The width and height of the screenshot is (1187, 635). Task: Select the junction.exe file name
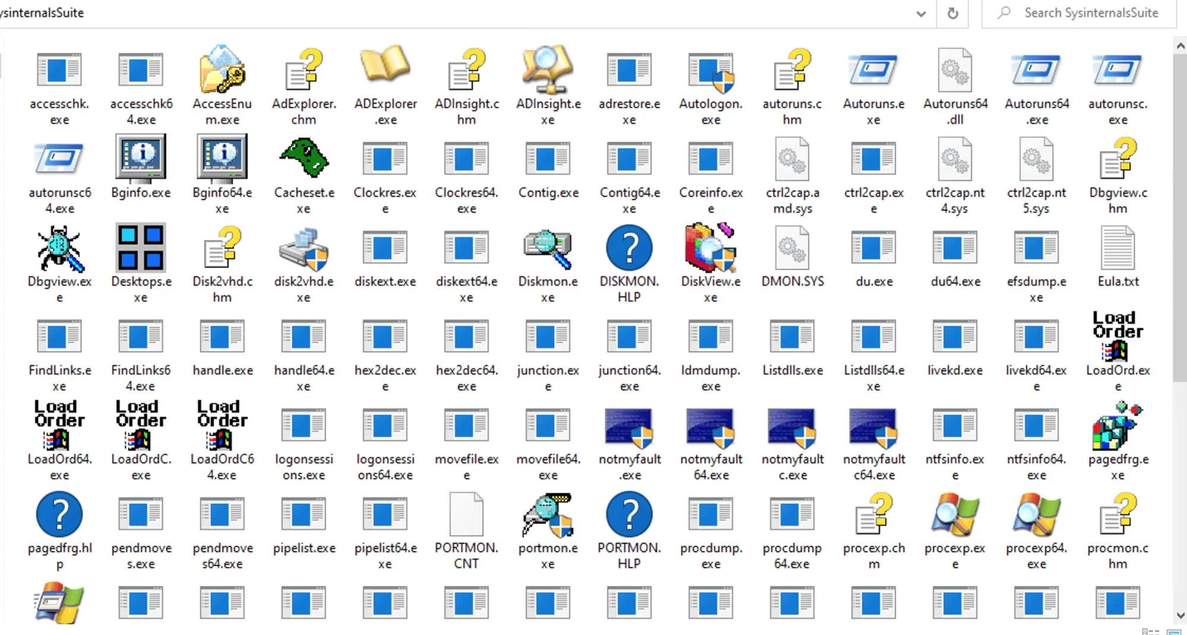click(548, 378)
